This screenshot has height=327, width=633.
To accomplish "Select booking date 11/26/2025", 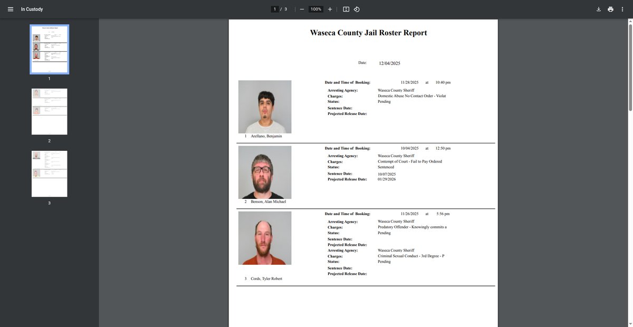I will (409, 214).
